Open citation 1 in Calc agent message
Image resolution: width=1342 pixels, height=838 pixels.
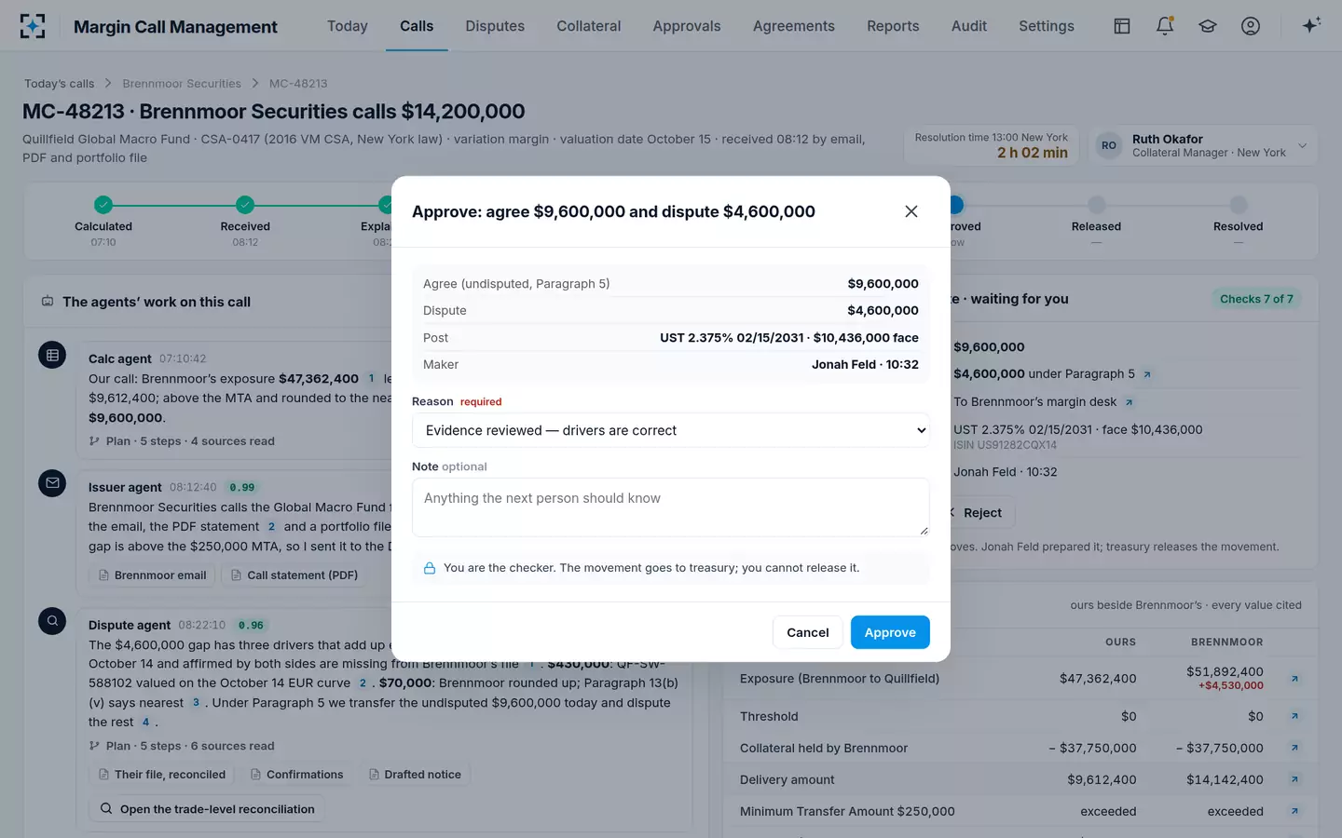point(371,378)
